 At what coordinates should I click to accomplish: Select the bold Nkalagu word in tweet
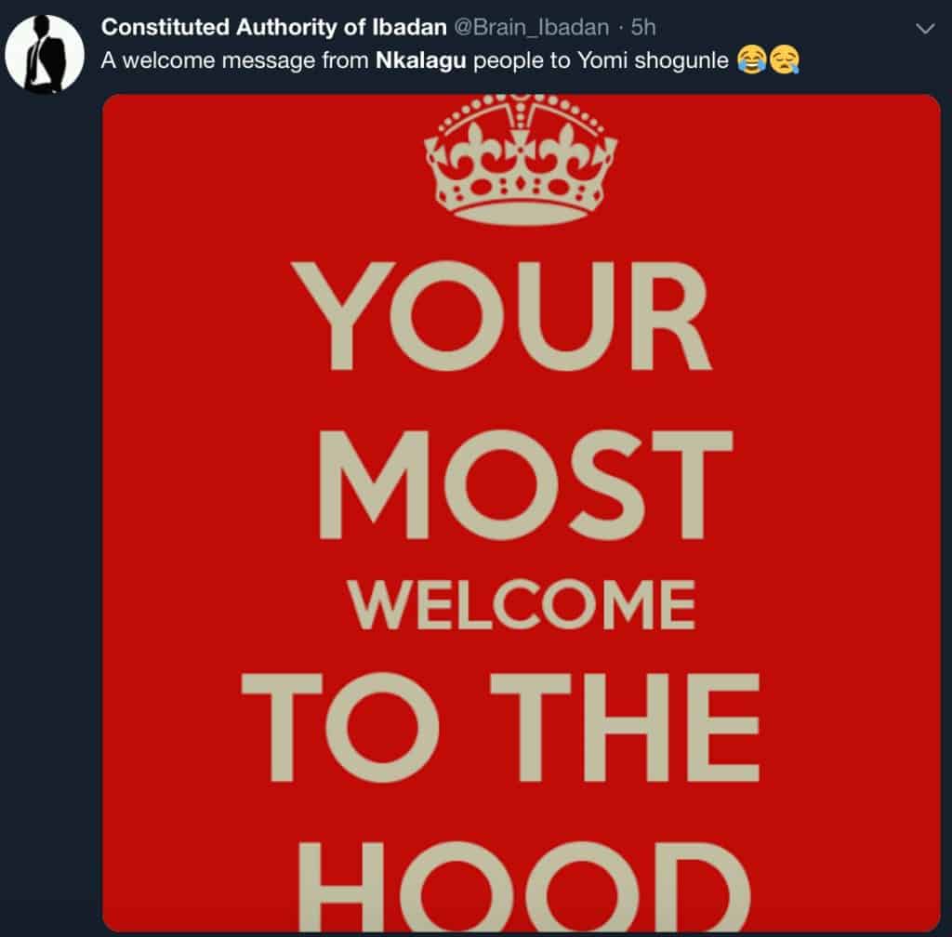click(421, 60)
